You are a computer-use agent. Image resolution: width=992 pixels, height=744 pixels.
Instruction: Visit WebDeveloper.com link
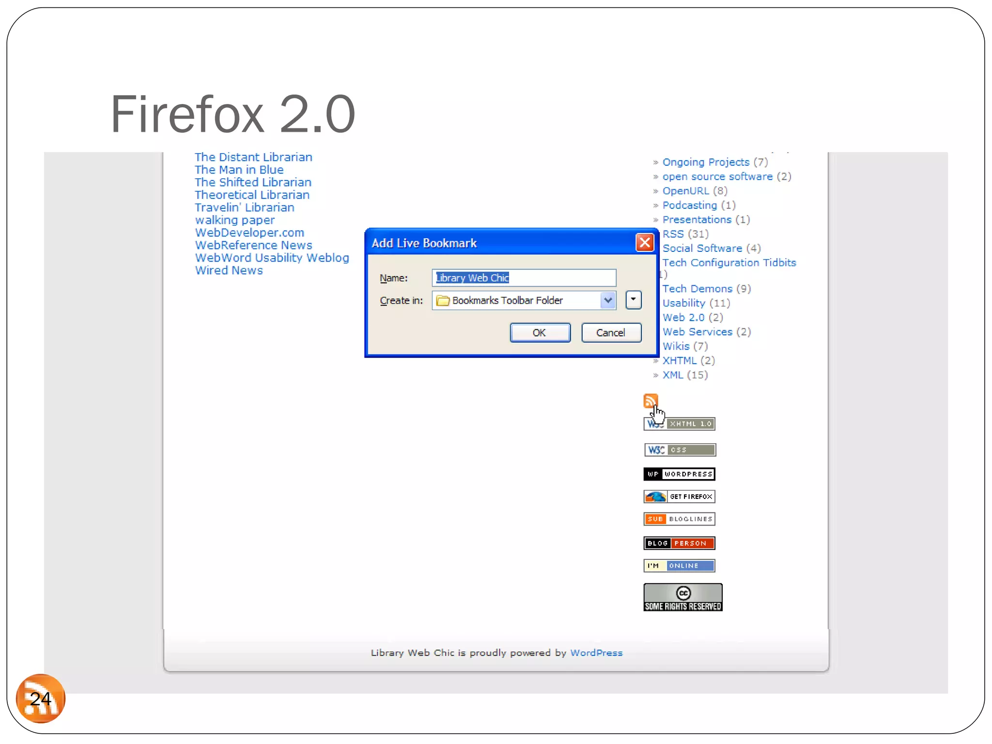(249, 233)
